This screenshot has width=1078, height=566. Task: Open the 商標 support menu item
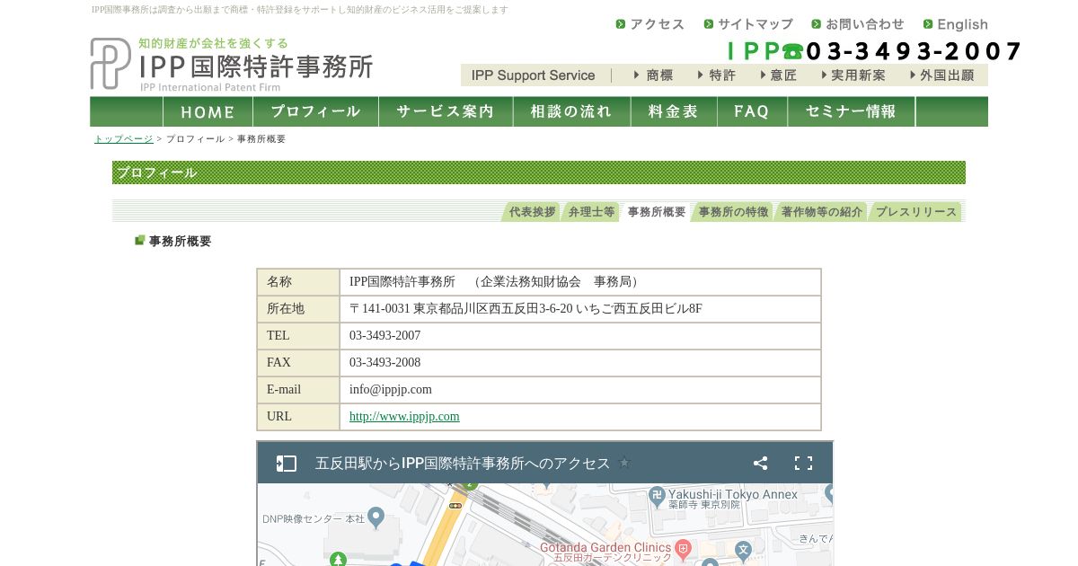[x=653, y=75]
